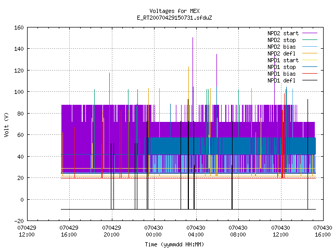Click the NPD2 bias legend label

point(281,47)
